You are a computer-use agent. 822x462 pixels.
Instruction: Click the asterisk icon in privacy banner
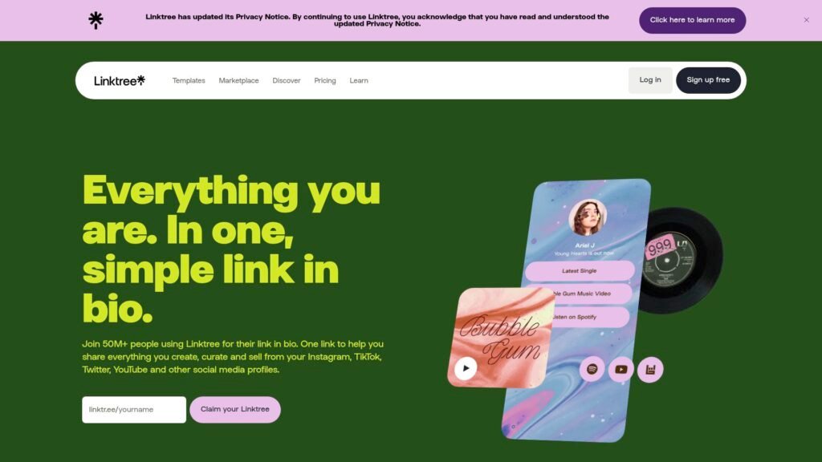[x=96, y=20]
